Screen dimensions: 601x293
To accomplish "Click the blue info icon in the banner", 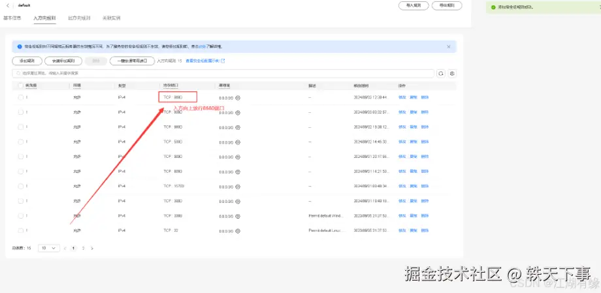I will tap(20, 47).
